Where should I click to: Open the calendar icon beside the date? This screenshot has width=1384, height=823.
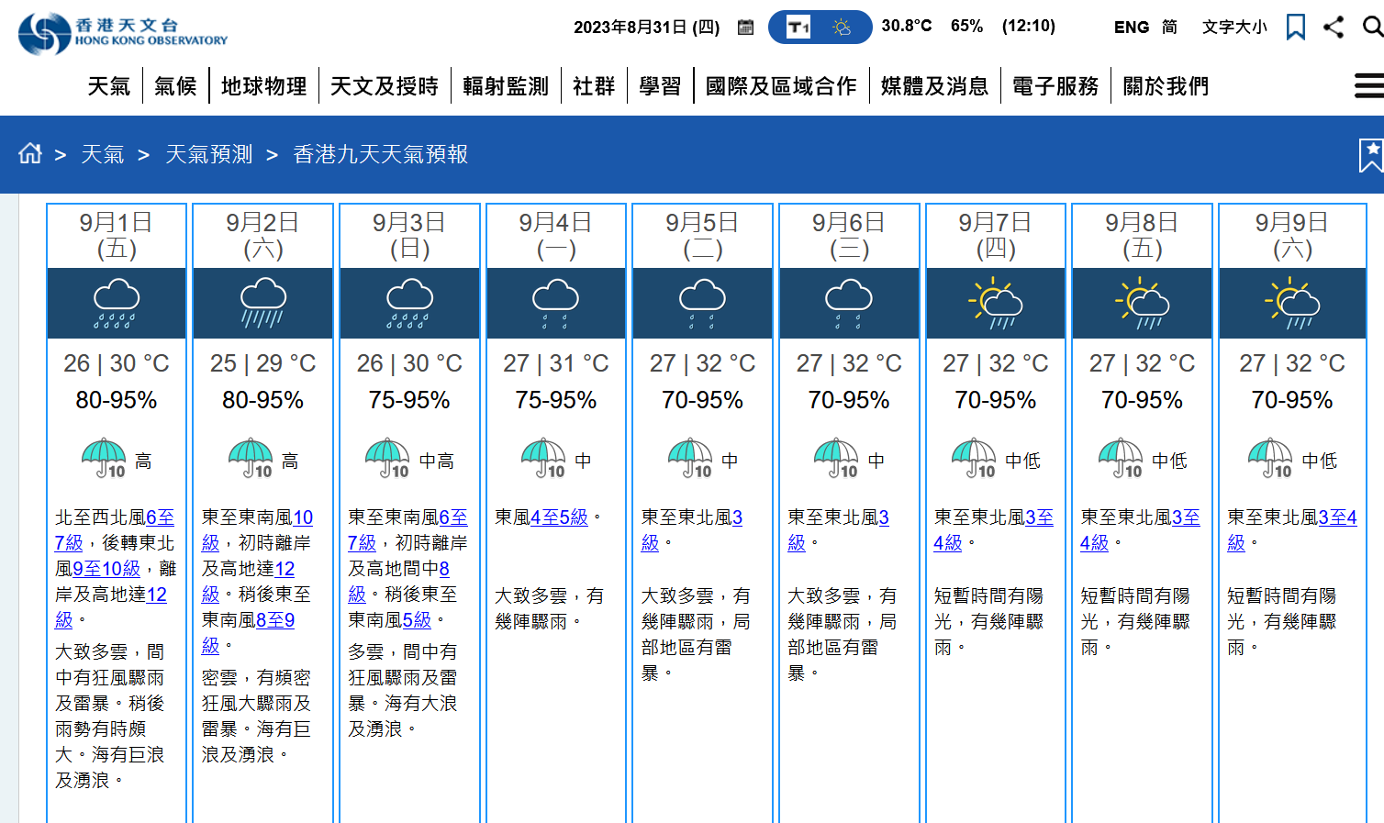[746, 28]
